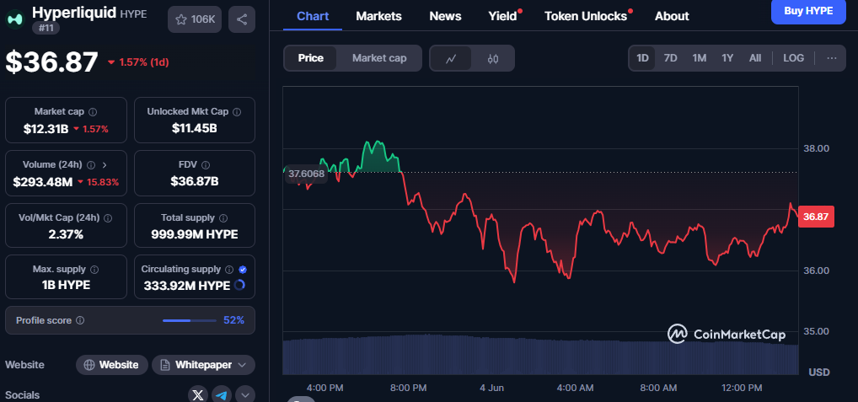
Task: Click the #11 rank badge
Action: 46,28
